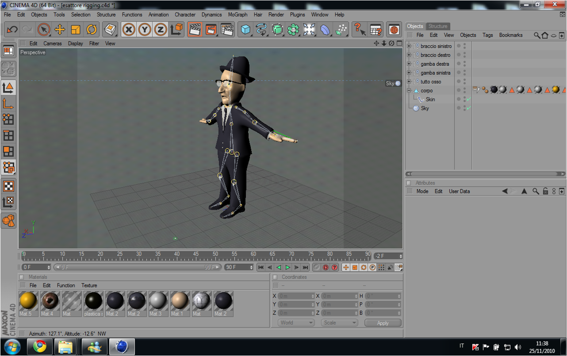Switch to the Structure tab
This screenshot has height=356, width=567.
(438, 26)
